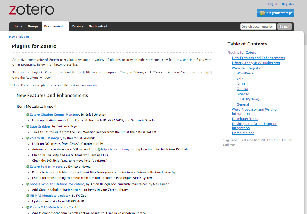The height and width of the screenshot is (214, 307).
Task: Click the 'New Features and Enhancements' heading
Action: click(x=52, y=96)
